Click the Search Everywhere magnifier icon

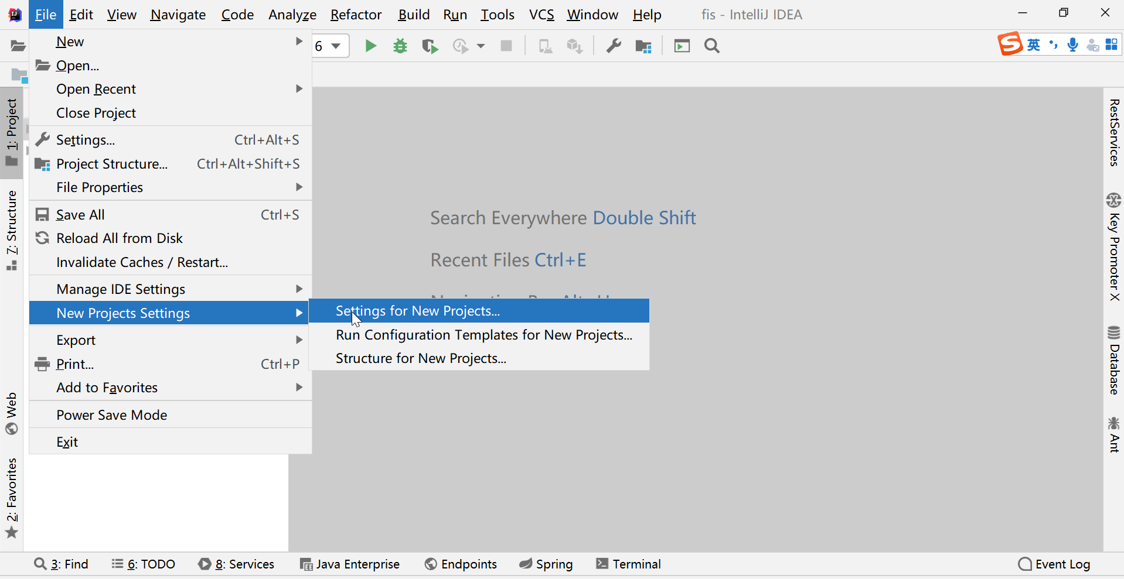(x=712, y=46)
